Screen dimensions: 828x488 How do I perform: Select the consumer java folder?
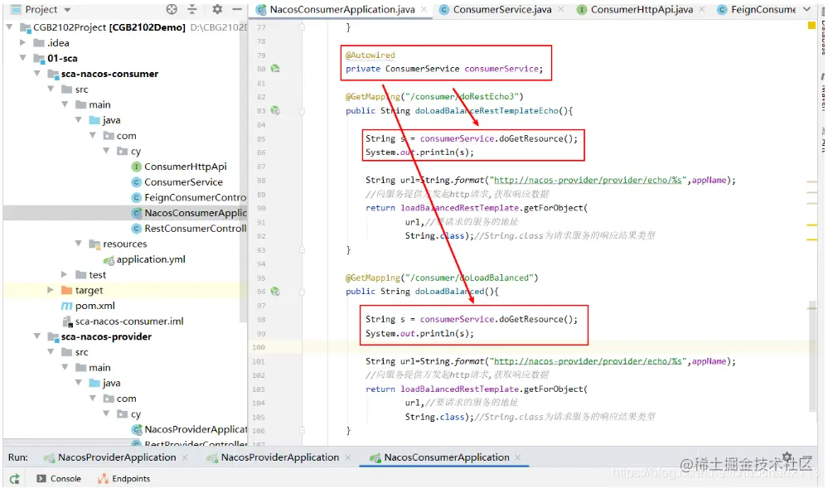[x=104, y=120]
